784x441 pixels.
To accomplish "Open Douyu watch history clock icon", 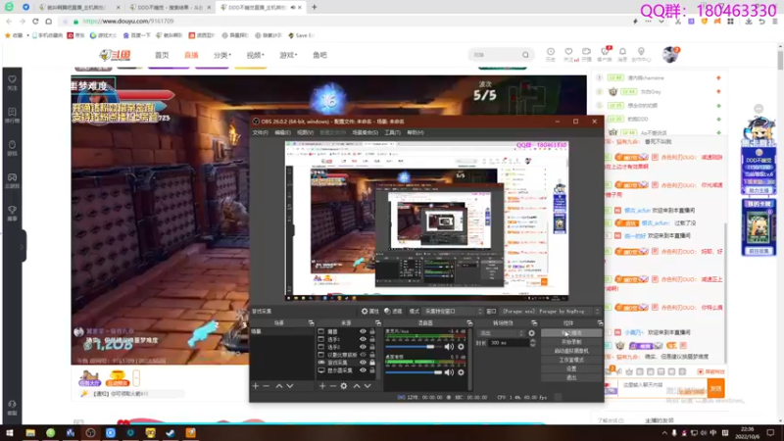I will coord(551,54).
